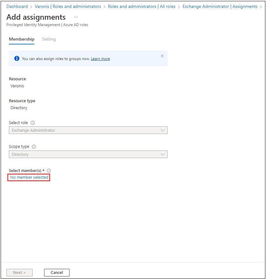
Task: Dismiss the groups notification banner with the X
Action: (162, 56)
